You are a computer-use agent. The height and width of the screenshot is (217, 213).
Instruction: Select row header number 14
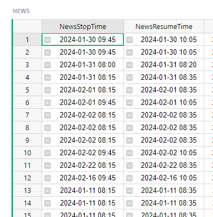27,203
